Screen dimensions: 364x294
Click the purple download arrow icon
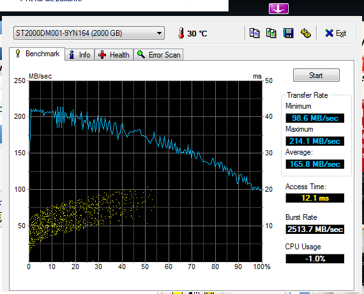click(x=278, y=8)
